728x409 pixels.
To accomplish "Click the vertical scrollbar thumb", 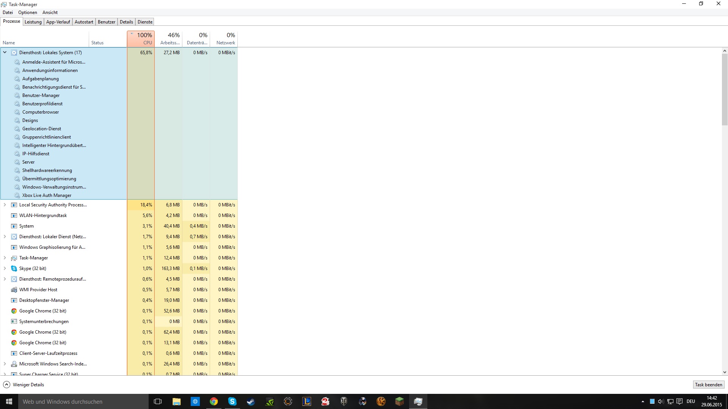I will point(725,89).
